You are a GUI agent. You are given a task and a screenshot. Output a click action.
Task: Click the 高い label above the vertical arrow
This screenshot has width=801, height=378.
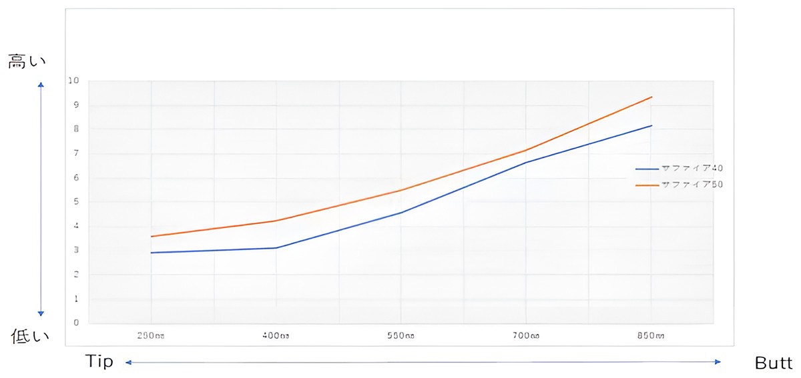(x=27, y=62)
